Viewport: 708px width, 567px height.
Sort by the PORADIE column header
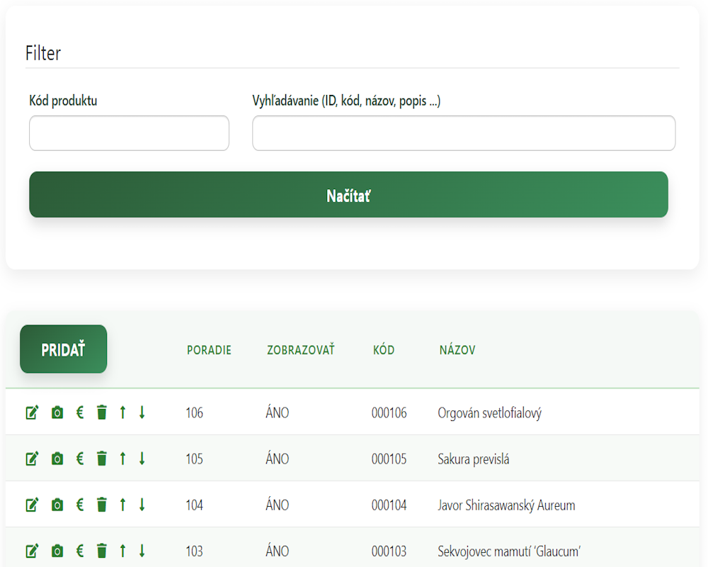[209, 350]
